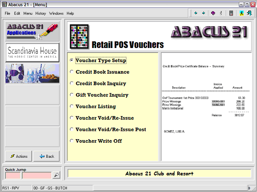Click the Retail POS Vouchers heading
The image size is (257, 192).
click(128, 45)
